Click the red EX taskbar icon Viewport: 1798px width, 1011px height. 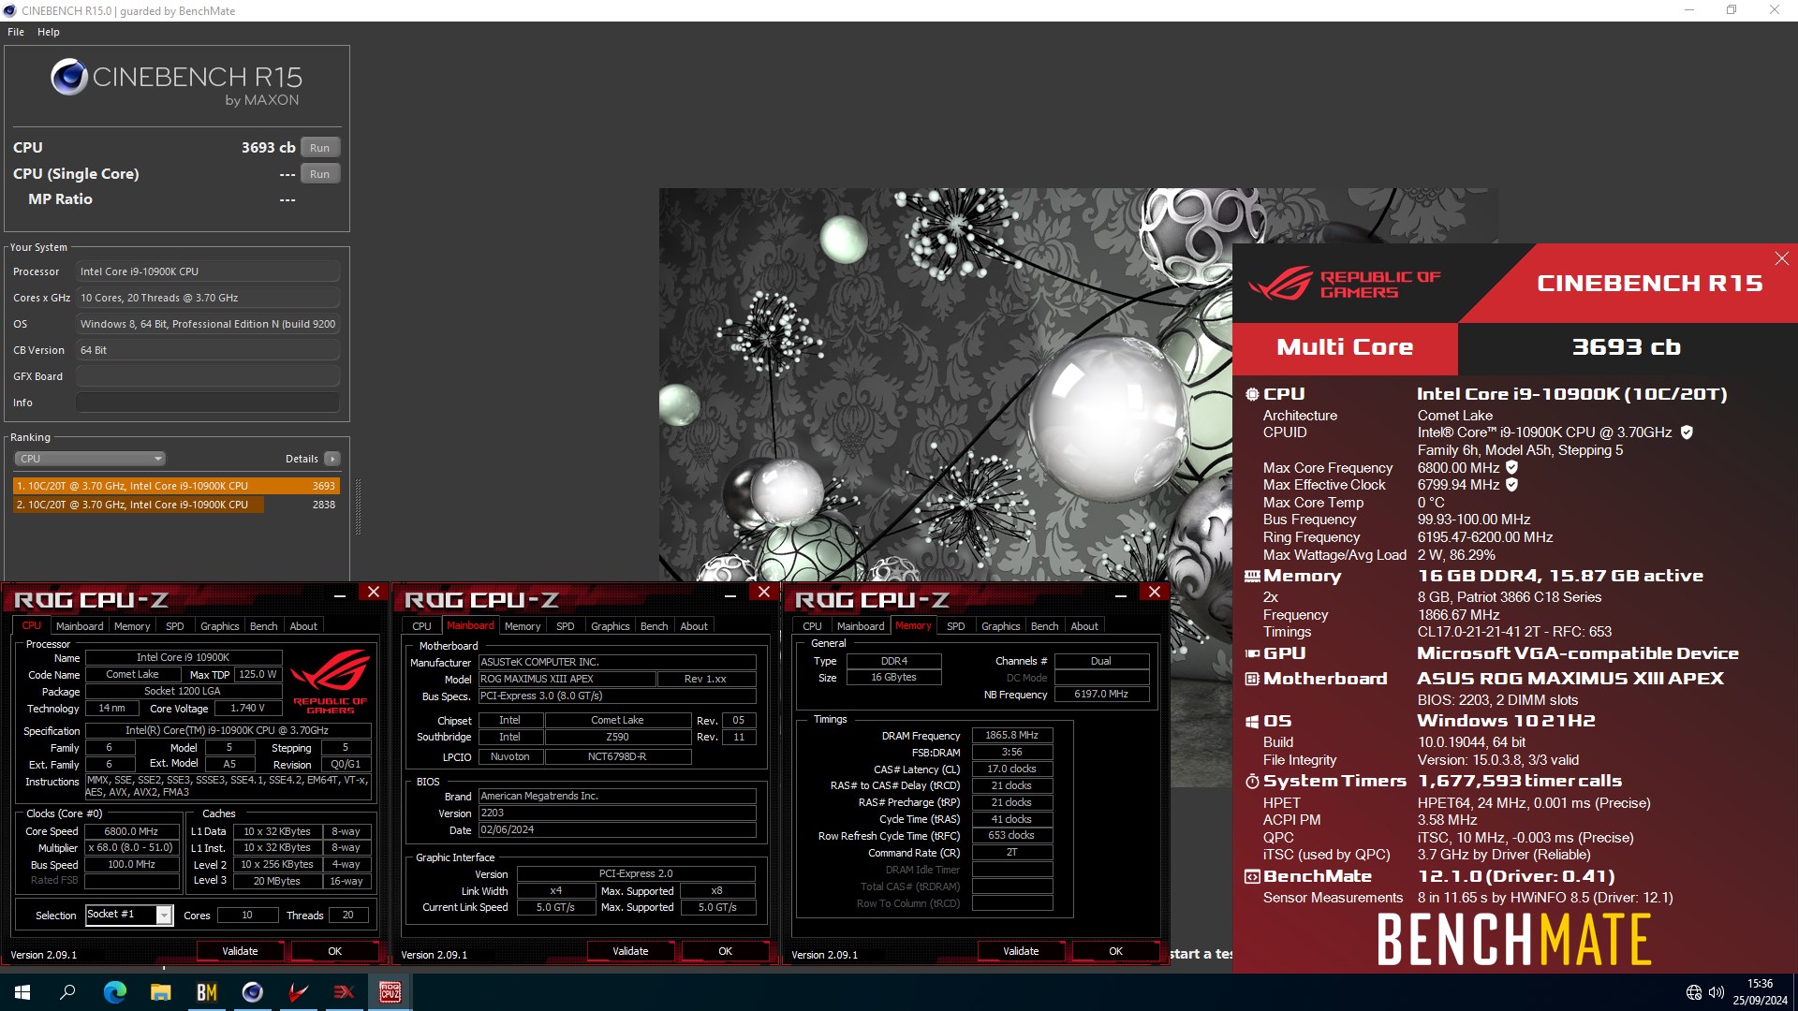pos(344,992)
